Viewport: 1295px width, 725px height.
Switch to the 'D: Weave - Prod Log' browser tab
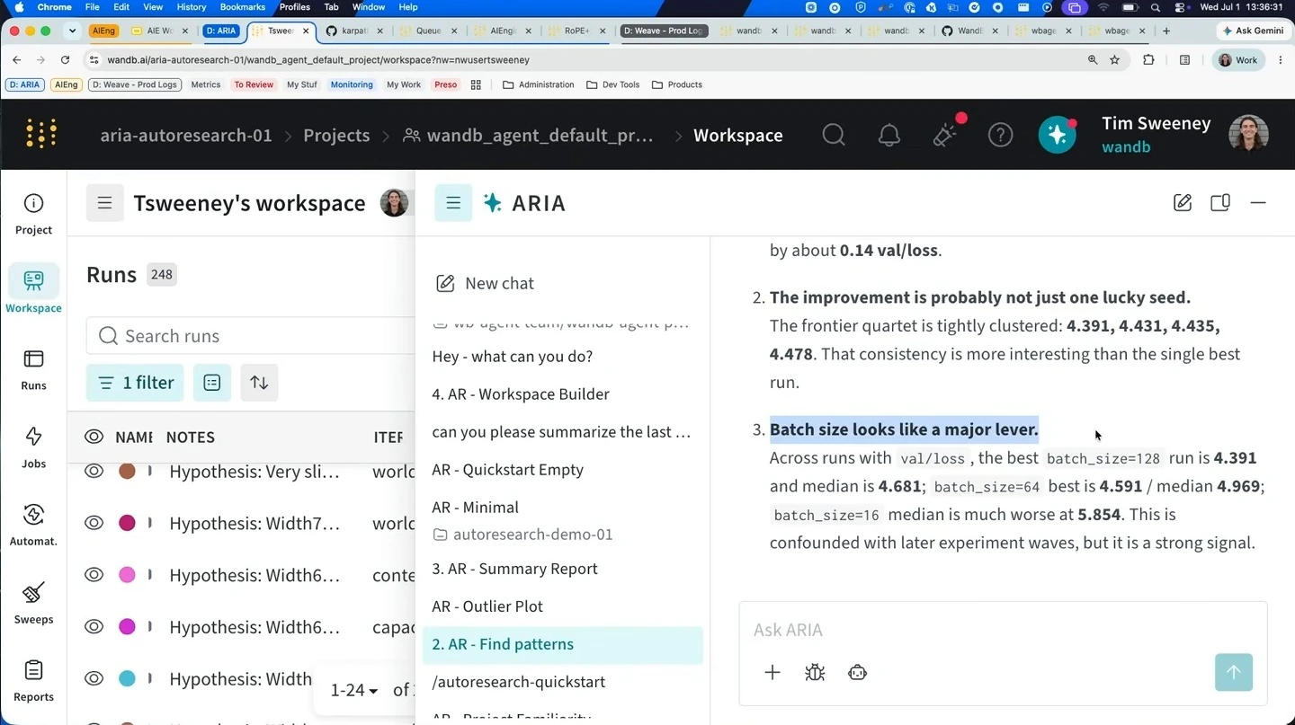(664, 31)
